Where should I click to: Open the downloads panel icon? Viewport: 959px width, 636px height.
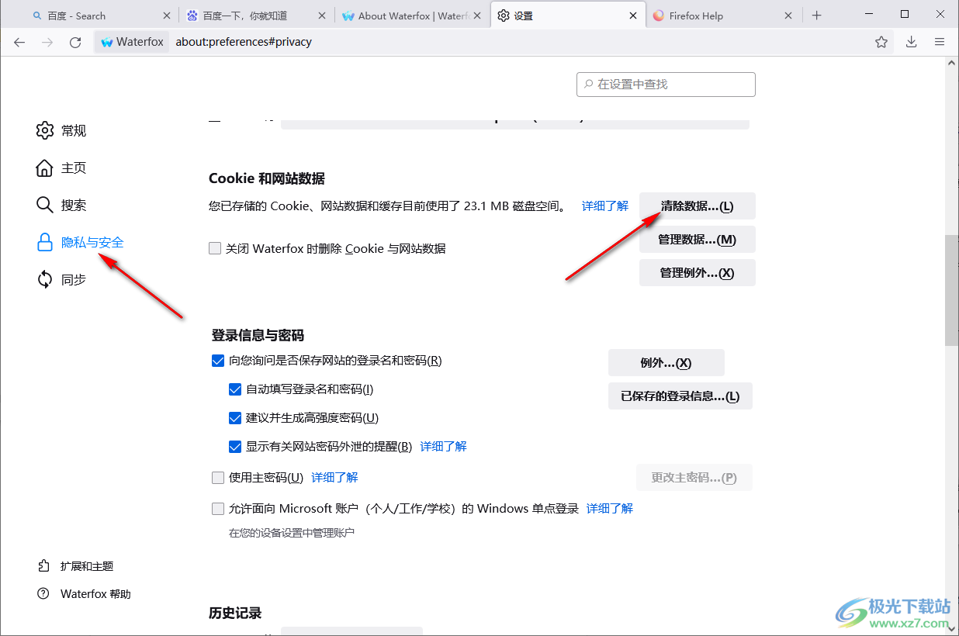coord(912,42)
